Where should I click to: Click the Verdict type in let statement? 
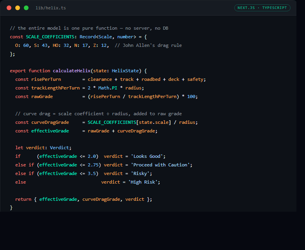[59, 148]
